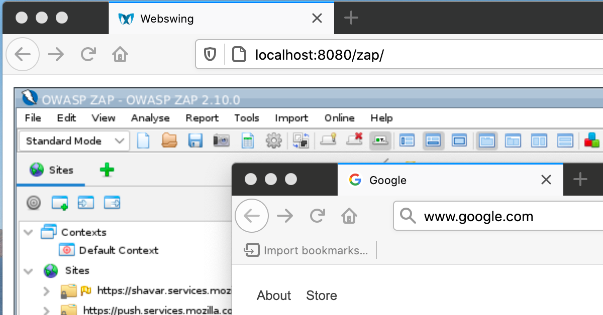The height and width of the screenshot is (315, 603).
Task: Take a session snapshot with camera icon
Action: pos(221,141)
